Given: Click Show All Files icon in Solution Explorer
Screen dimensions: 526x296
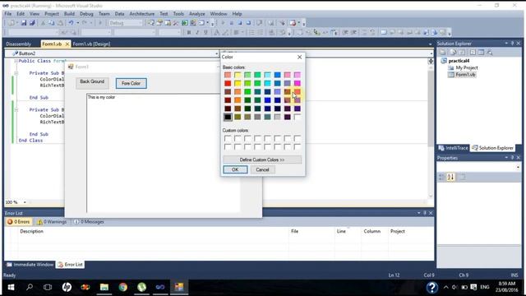Looking at the screenshot, I should point(453,52).
